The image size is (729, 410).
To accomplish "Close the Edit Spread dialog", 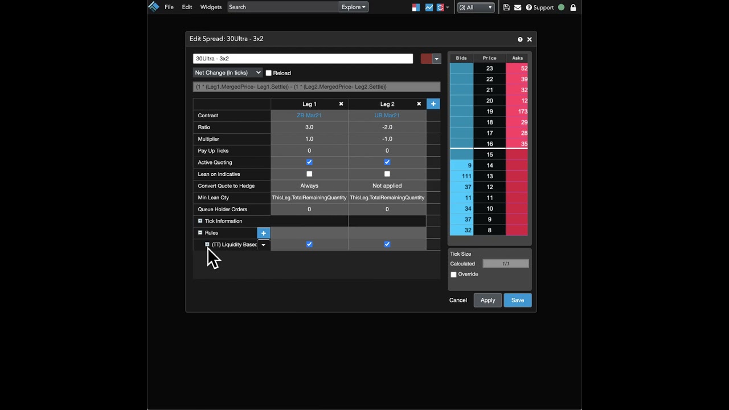I will pyautogui.click(x=530, y=39).
